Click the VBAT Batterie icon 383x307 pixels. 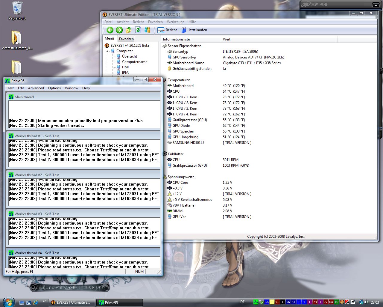point(169,205)
